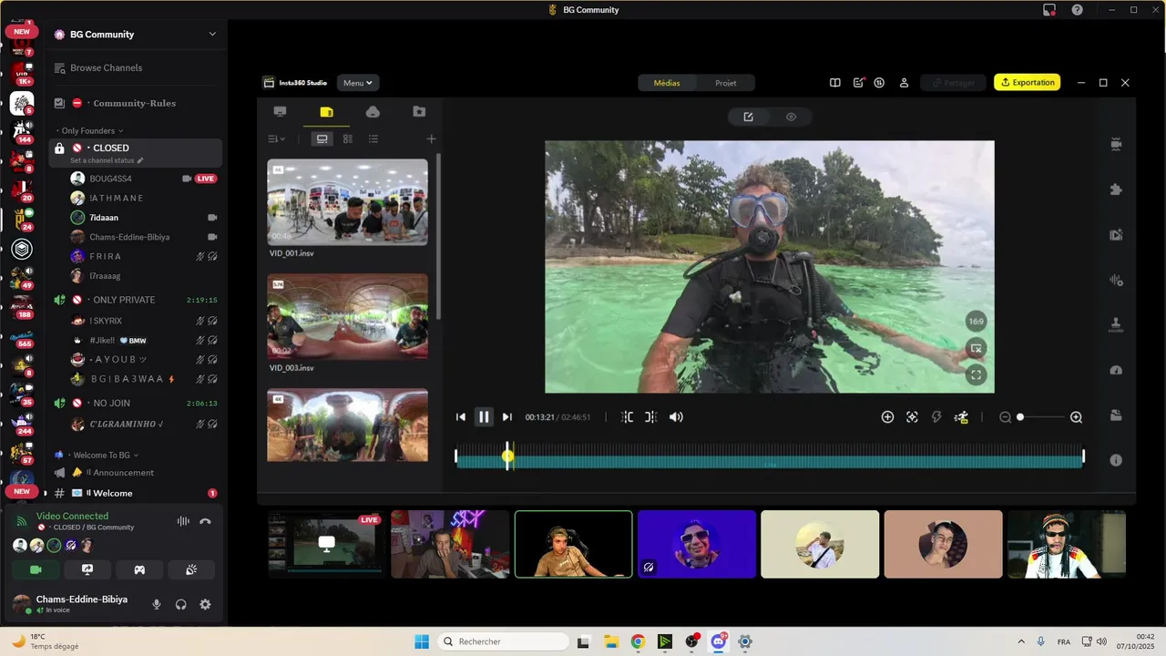Add a keyframe with the plus circle icon

coord(887,417)
